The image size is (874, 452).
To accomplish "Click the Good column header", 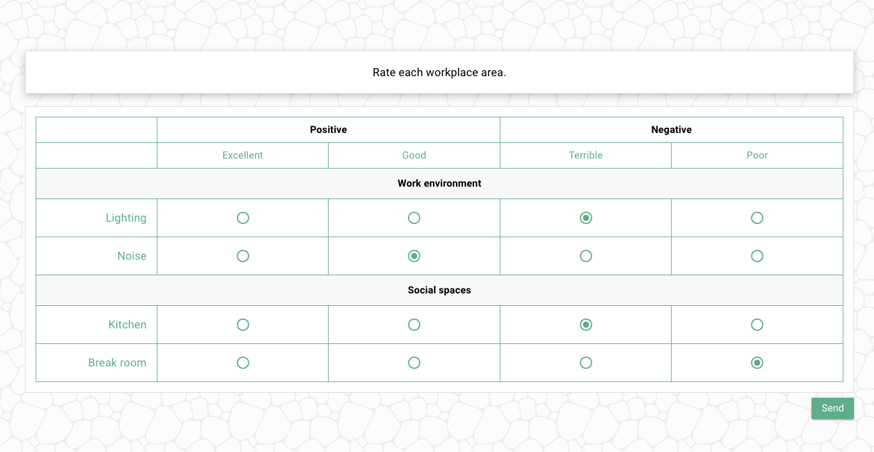I will click(x=414, y=155).
